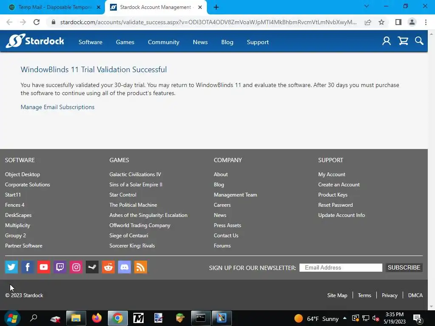Screen dimensions: 435x326
Task: Open the 64°F Sunny weather widget
Action: click(316, 318)
